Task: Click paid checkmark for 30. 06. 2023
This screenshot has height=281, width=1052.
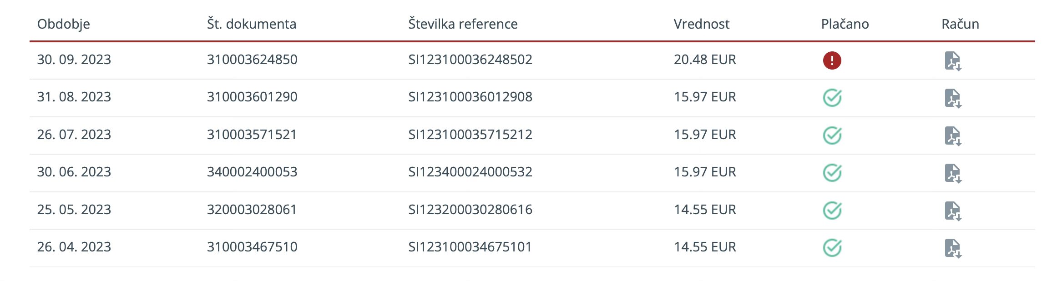Action: (x=832, y=172)
